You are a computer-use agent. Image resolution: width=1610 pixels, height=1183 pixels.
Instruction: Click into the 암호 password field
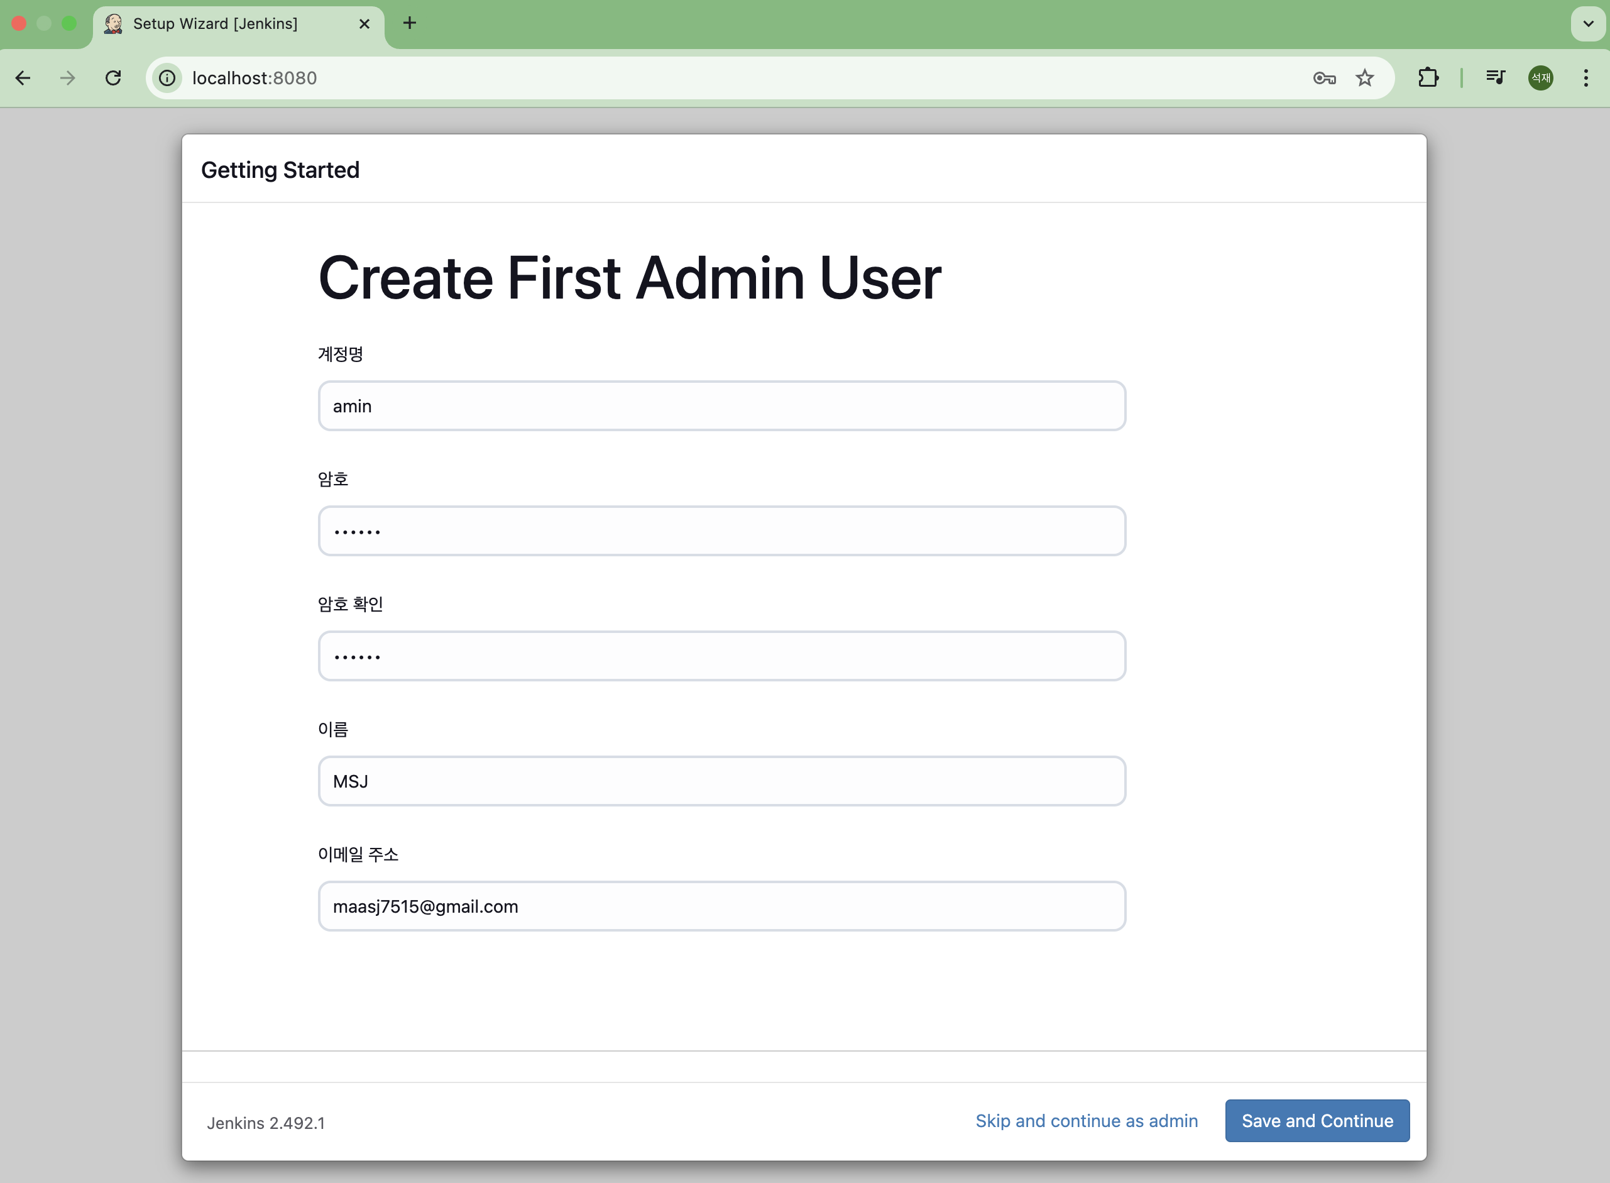(x=721, y=531)
